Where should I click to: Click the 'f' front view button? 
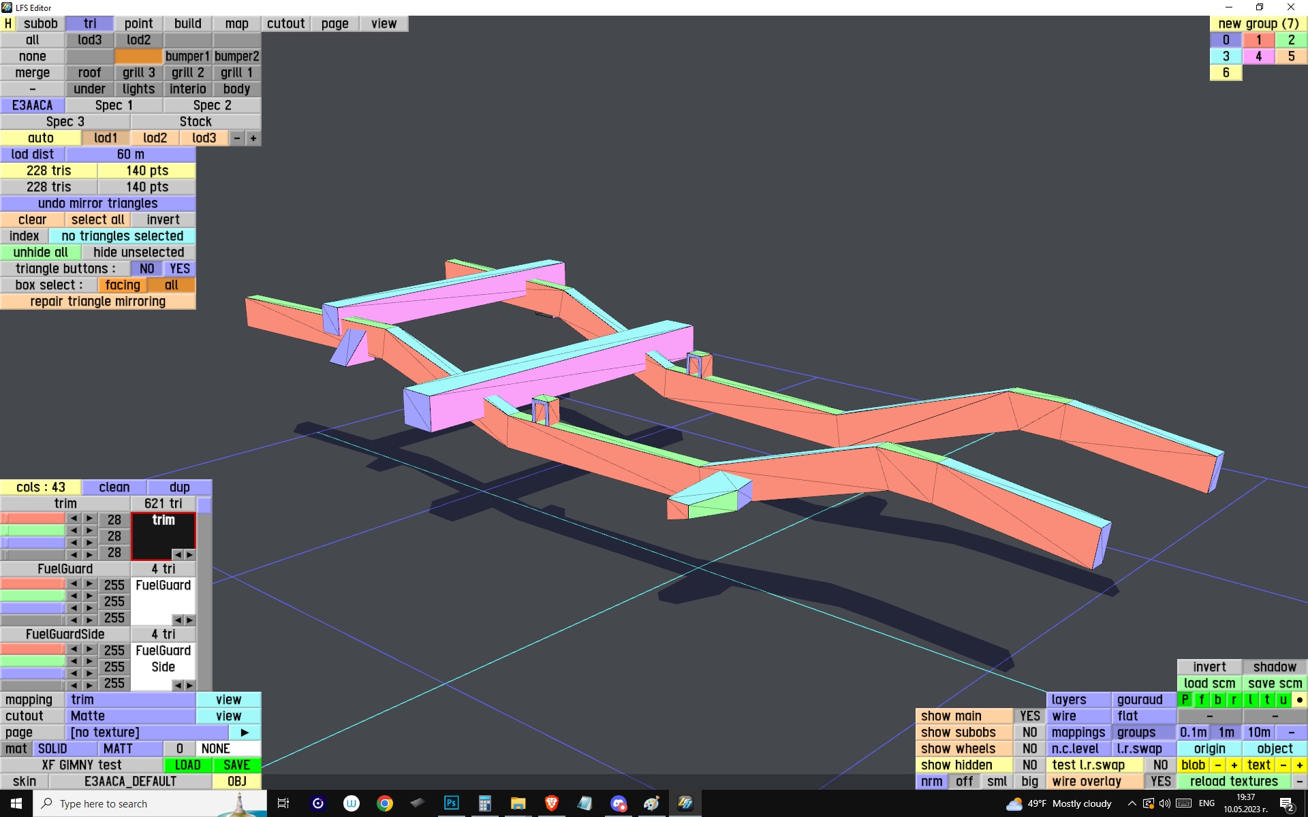click(1201, 699)
